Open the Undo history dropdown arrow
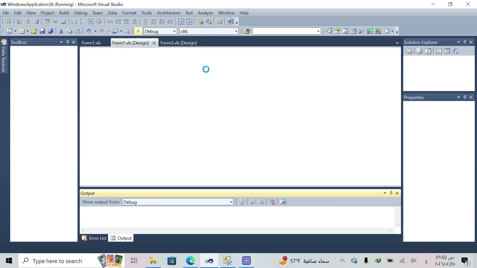Image resolution: width=477 pixels, height=268 pixels. [95, 31]
